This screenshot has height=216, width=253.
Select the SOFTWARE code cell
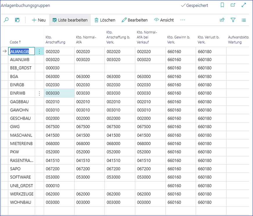tap(20, 177)
